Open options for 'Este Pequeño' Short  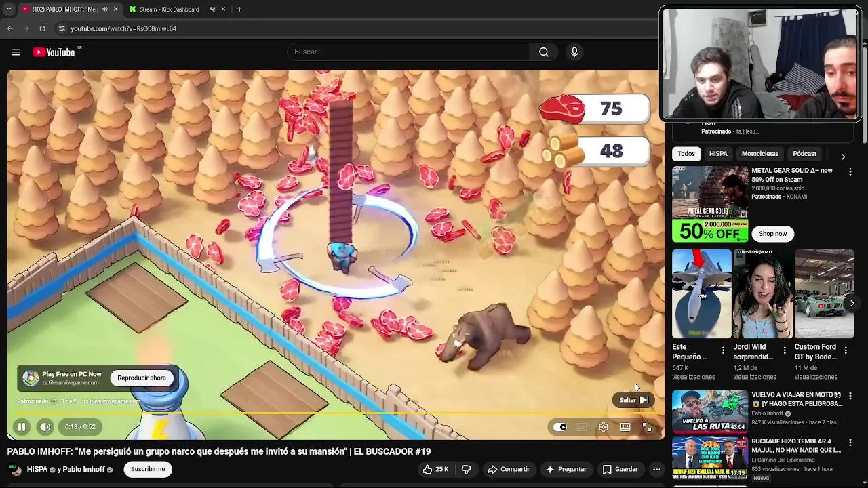pyautogui.click(x=723, y=351)
